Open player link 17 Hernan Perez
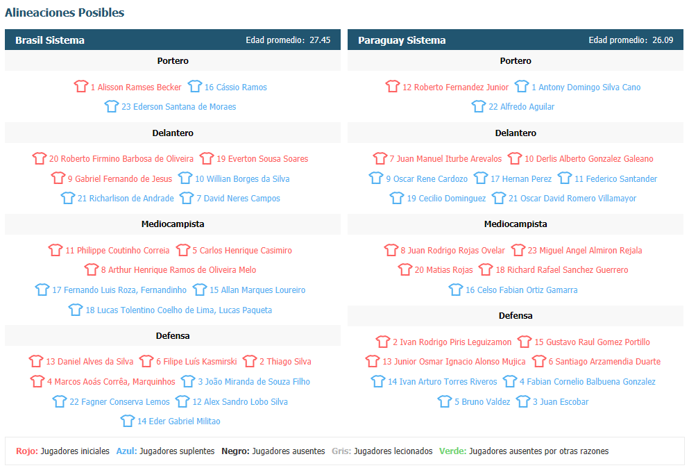689x468 pixels. (521, 178)
